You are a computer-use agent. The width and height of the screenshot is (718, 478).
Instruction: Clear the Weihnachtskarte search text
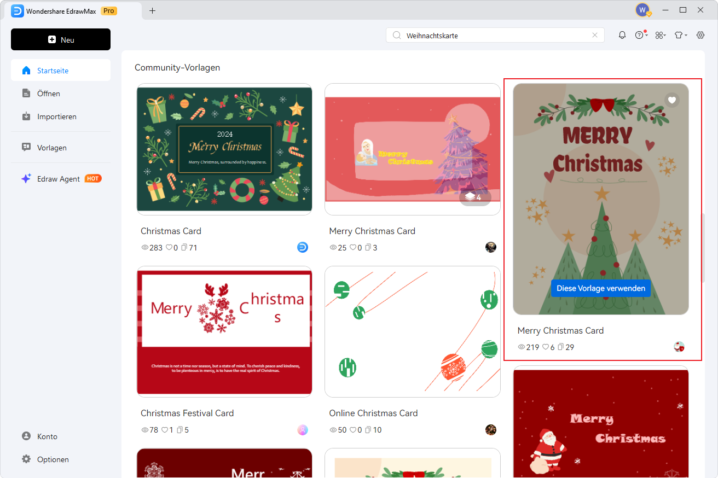[x=595, y=34]
